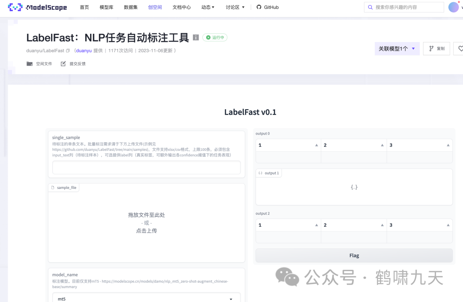Click the 1171次访问 visit count text
The image size is (463, 302).
120,51
